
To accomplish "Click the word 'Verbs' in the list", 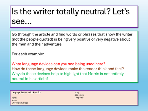I will (x=14, y=98).
